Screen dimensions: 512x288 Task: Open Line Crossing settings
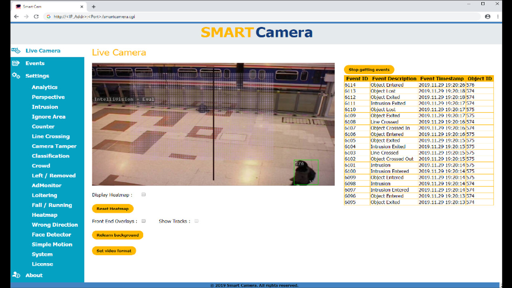[x=51, y=136]
